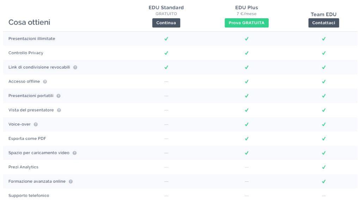Open help icon for Spazio per caricamento video
This screenshot has width=361, height=201.
75,153
